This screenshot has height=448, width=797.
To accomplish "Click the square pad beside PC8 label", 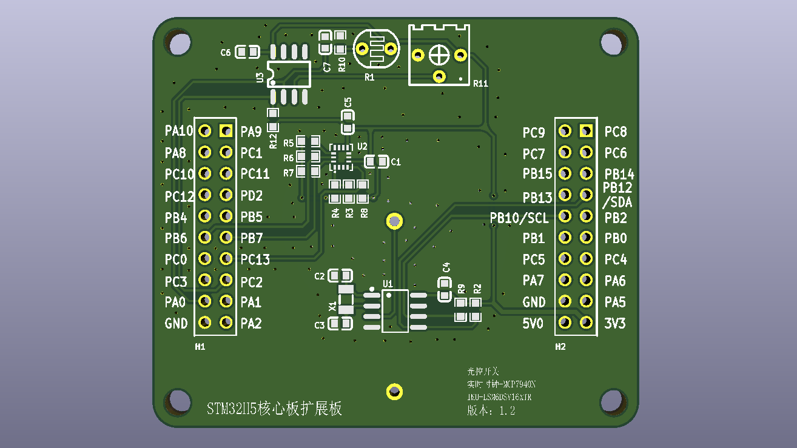I will click(586, 131).
